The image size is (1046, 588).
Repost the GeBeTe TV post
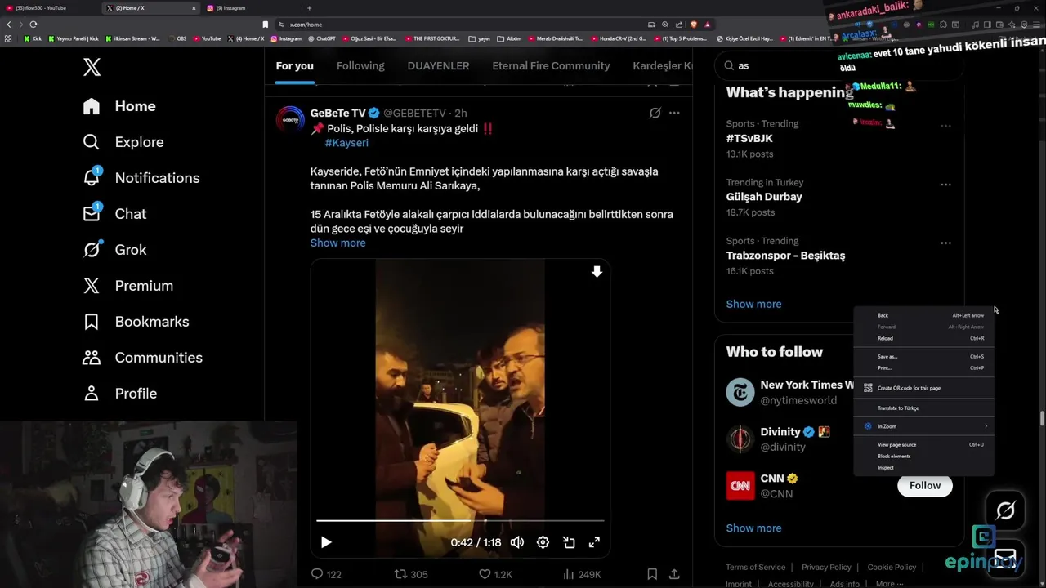(x=411, y=574)
